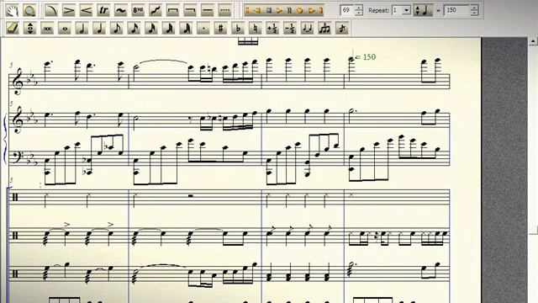This screenshot has width=538, height=303.
Task: Select the open-ended volta bracket tool
Action: [x=190, y=10]
